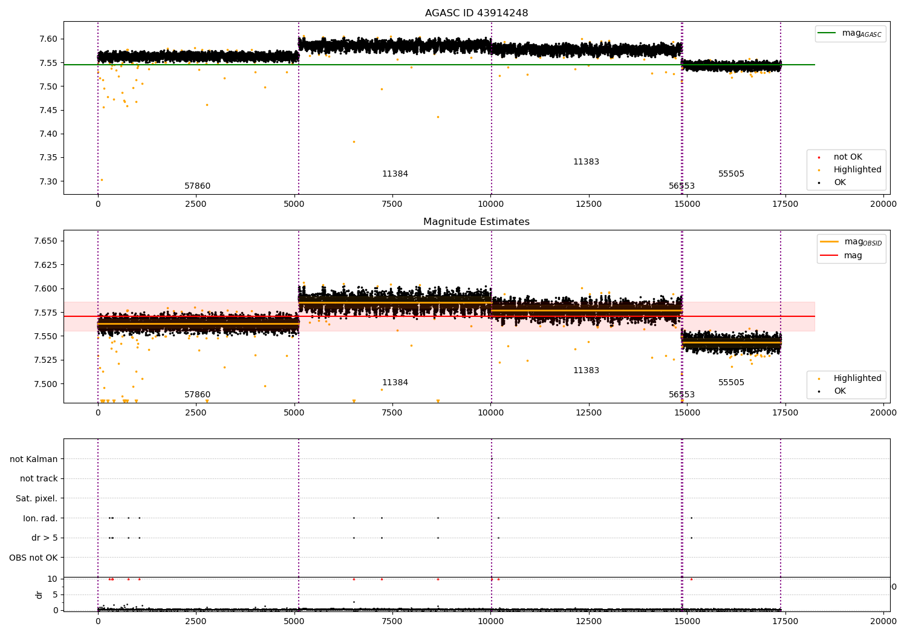Click x-axis tick 2500 in the bottom panel
Viewport: 907px width, 635px height.
tap(196, 622)
